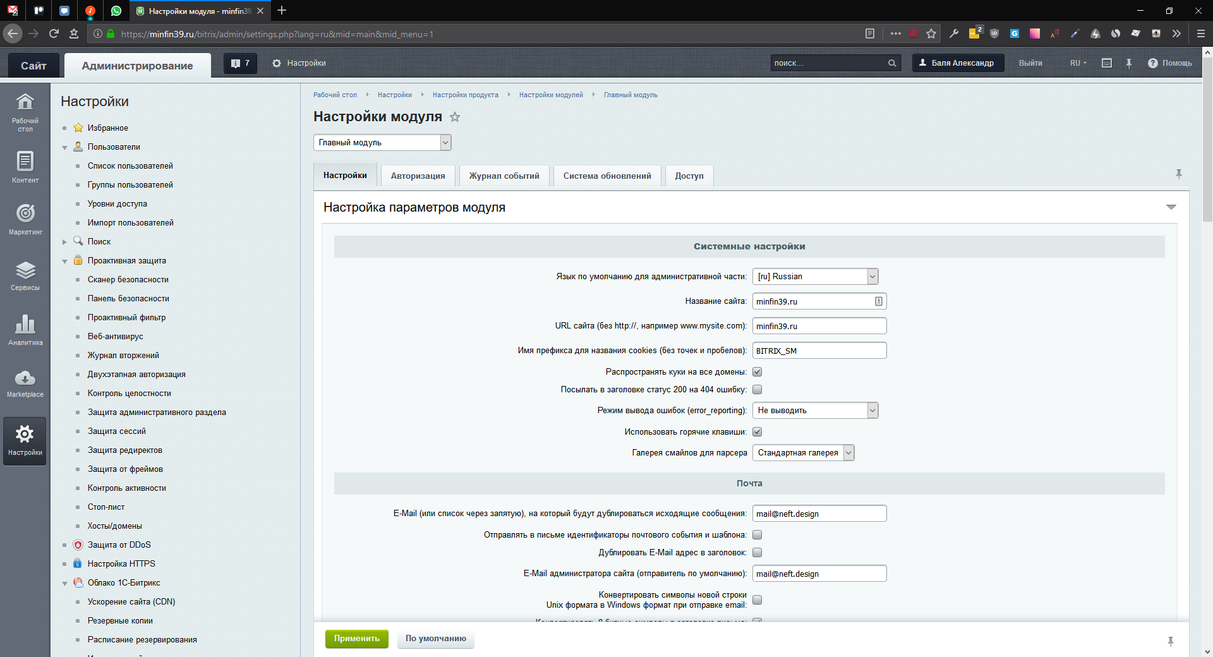The height and width of the screenshot is (657, 1213).
Task: Click the notifications icon showing 7
Action: tap(240, 63)
